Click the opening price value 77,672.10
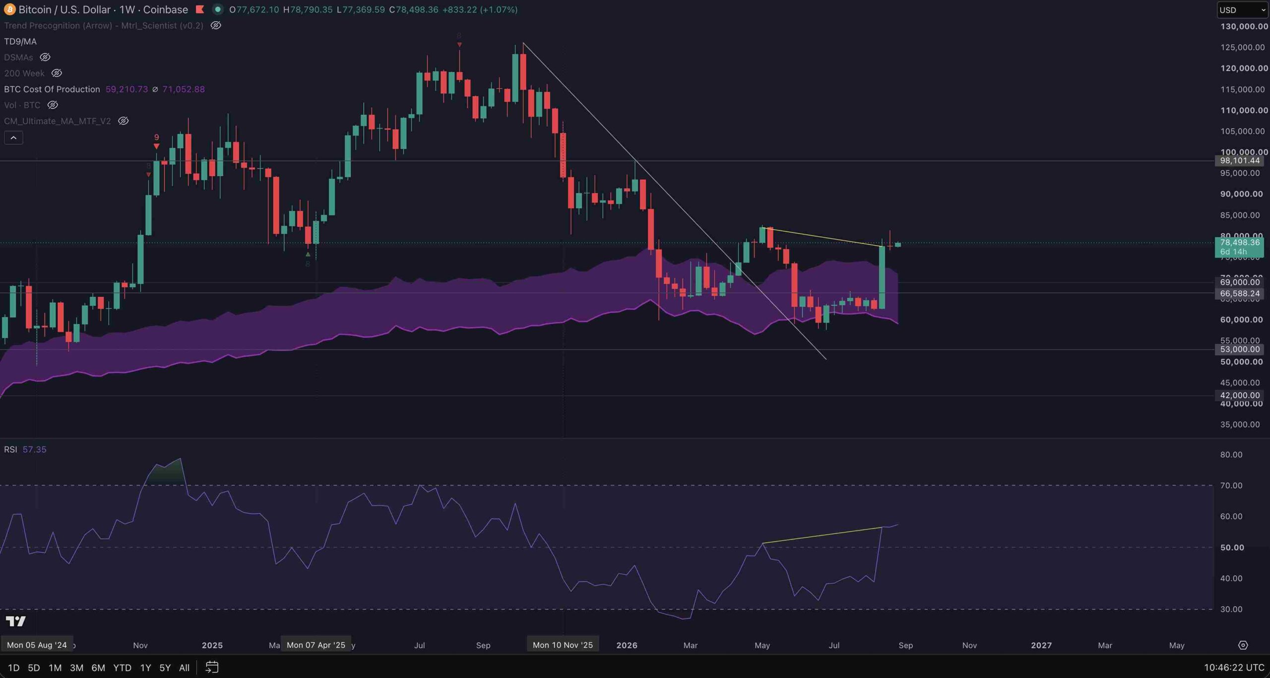Image resolution: width=1270 pixels, height=678 pixels. click(257, 9)
